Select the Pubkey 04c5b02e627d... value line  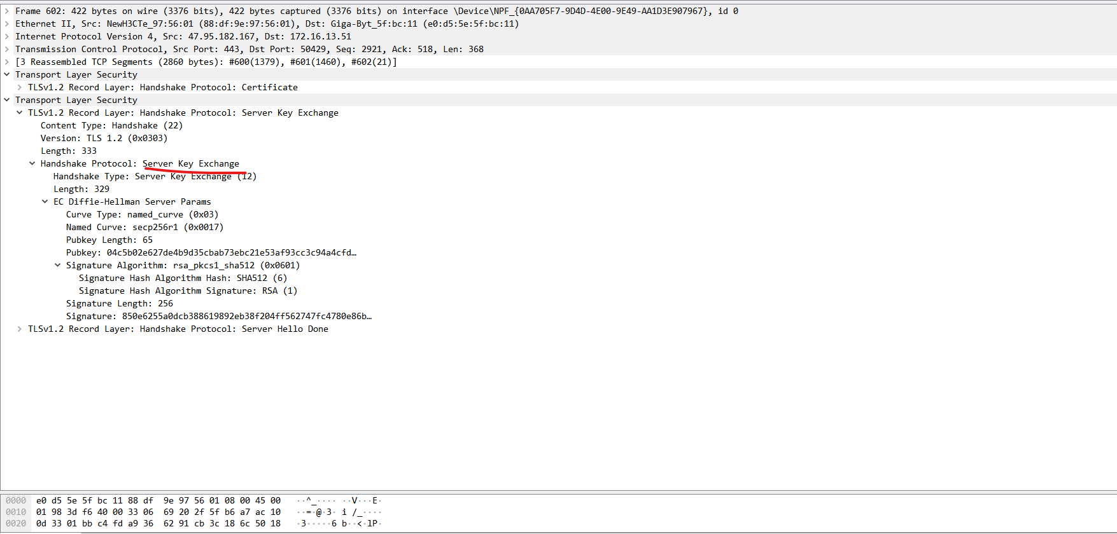coord(211,252)
